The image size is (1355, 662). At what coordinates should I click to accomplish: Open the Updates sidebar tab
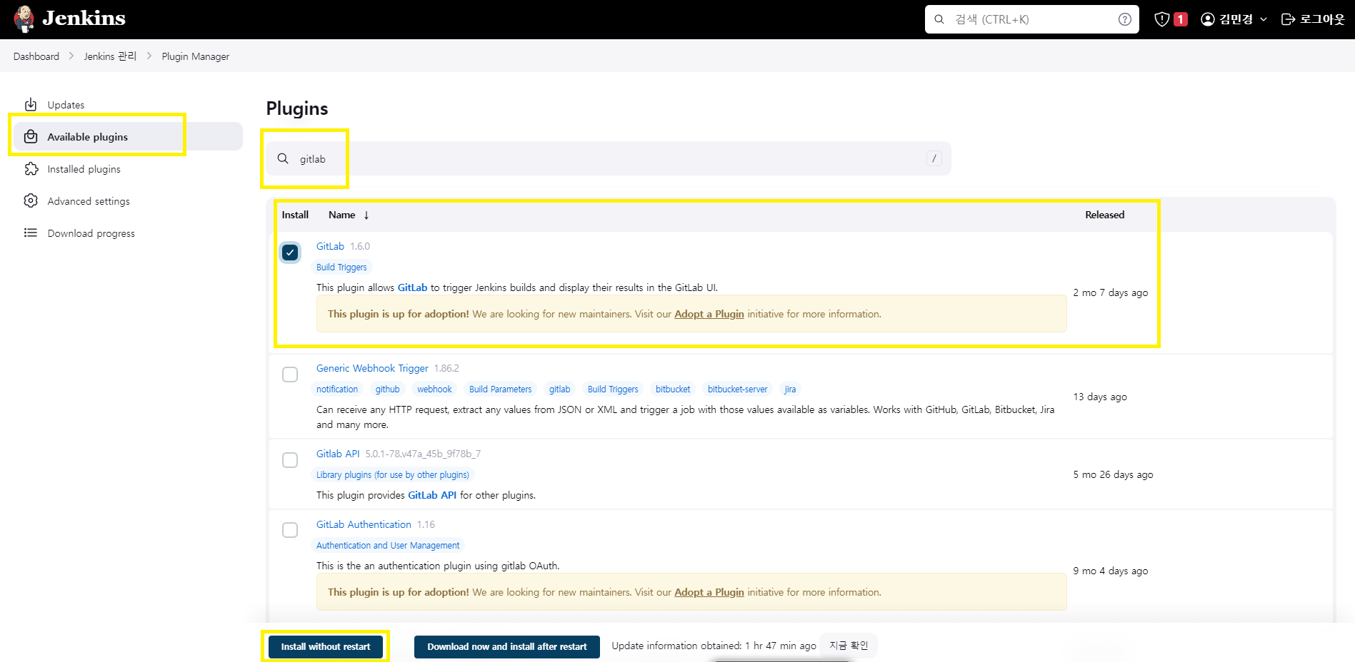(x=128, y=105)
